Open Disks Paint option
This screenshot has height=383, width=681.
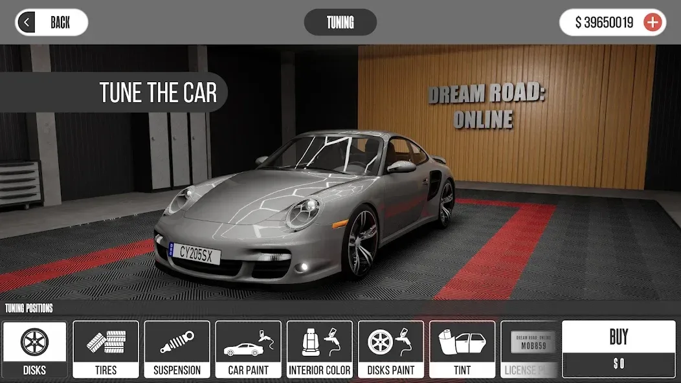391,349
